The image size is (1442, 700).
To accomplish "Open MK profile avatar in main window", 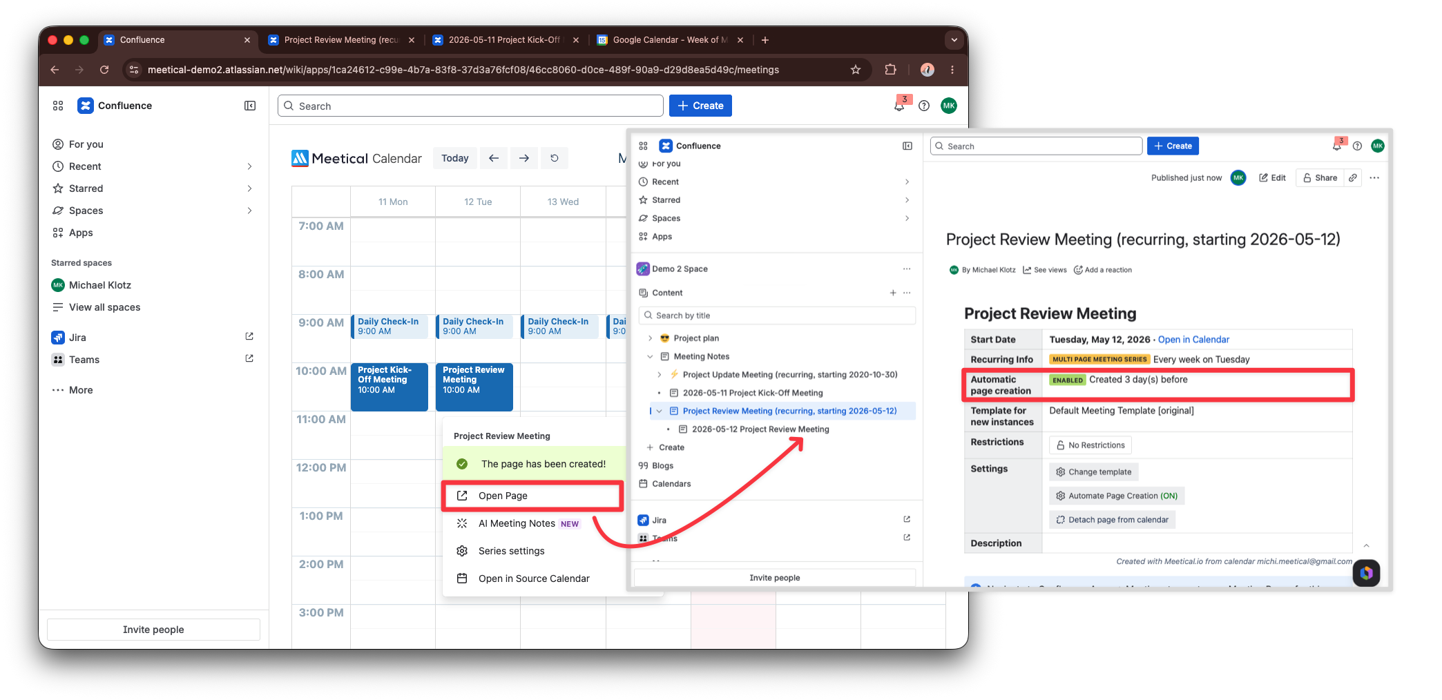I will pos(949,106).
